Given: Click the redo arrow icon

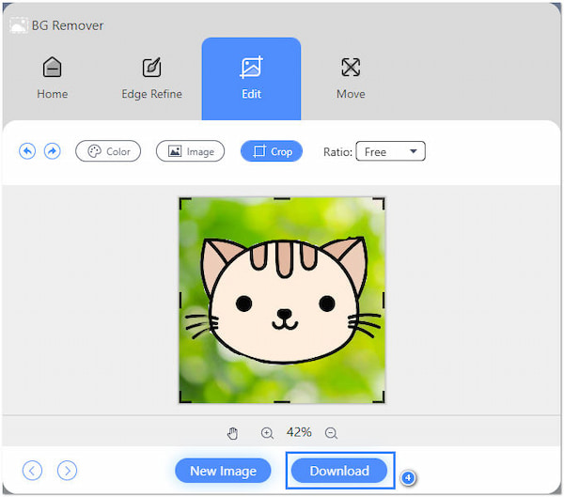Looking at the screenshot, I should [53, 151].
